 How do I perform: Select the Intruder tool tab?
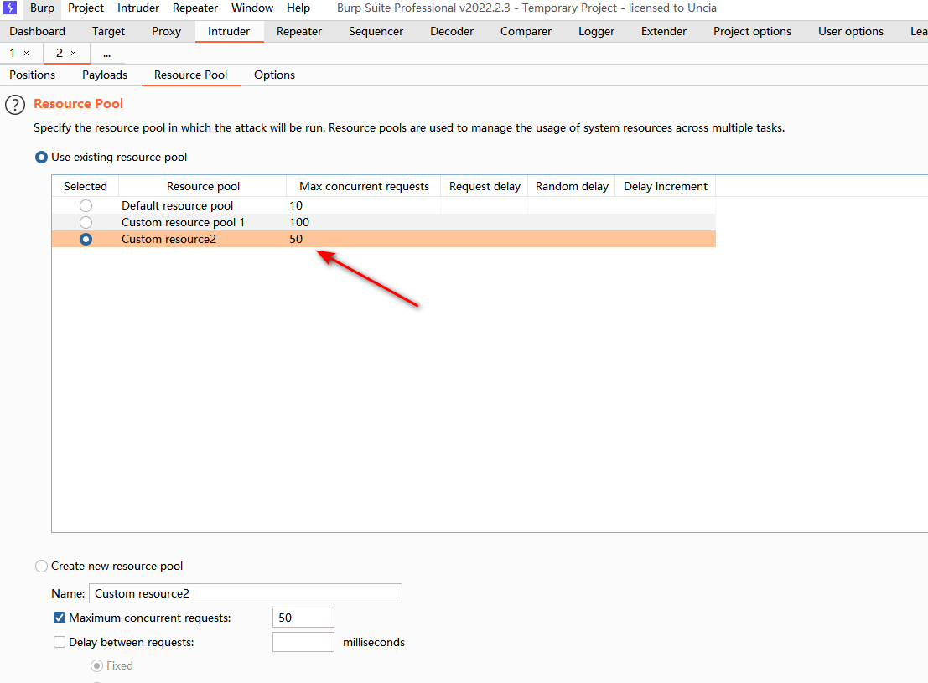point(229,31)
